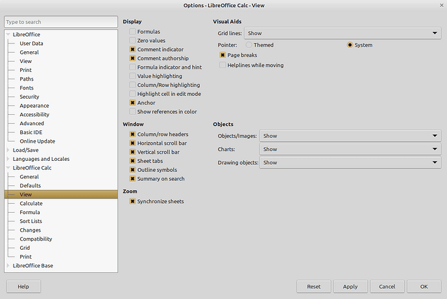447x299 pixels.
Task: Open Print under LibreOffice Calc
Action: pos(26,257)
